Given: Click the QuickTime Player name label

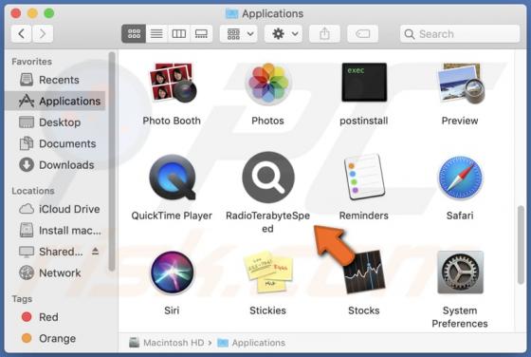Looking at the screenshot, I should pyautogui.click(x=172, y=216).
